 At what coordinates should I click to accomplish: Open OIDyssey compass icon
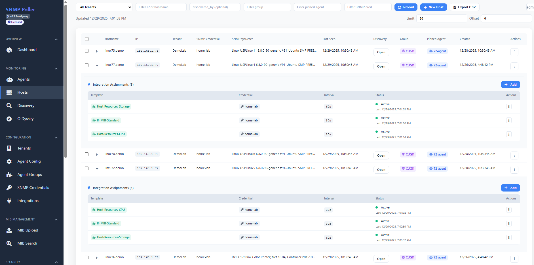point(9,119)
